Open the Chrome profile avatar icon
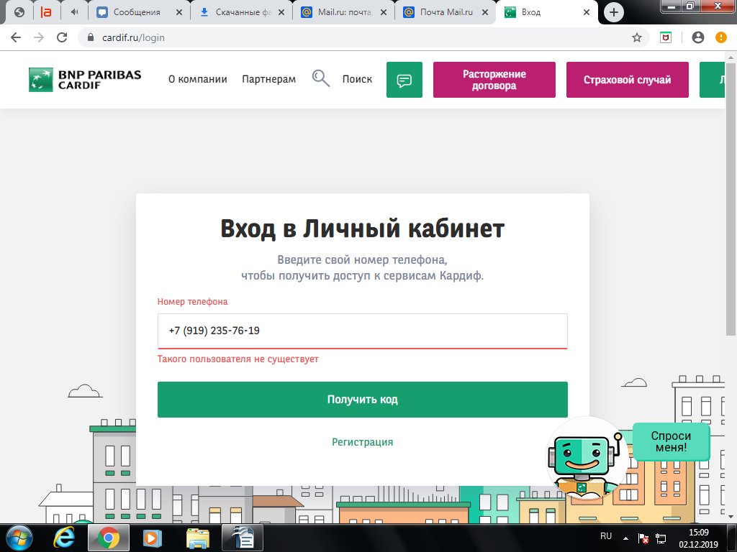 698,37
